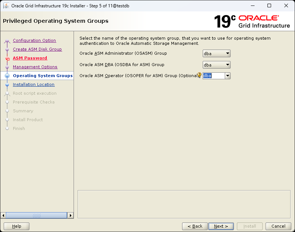The width and height of the screenshot is (295, 232).
Task: Click the Privileged Operating System Groups heading
Action: click(x=56, y=21)
